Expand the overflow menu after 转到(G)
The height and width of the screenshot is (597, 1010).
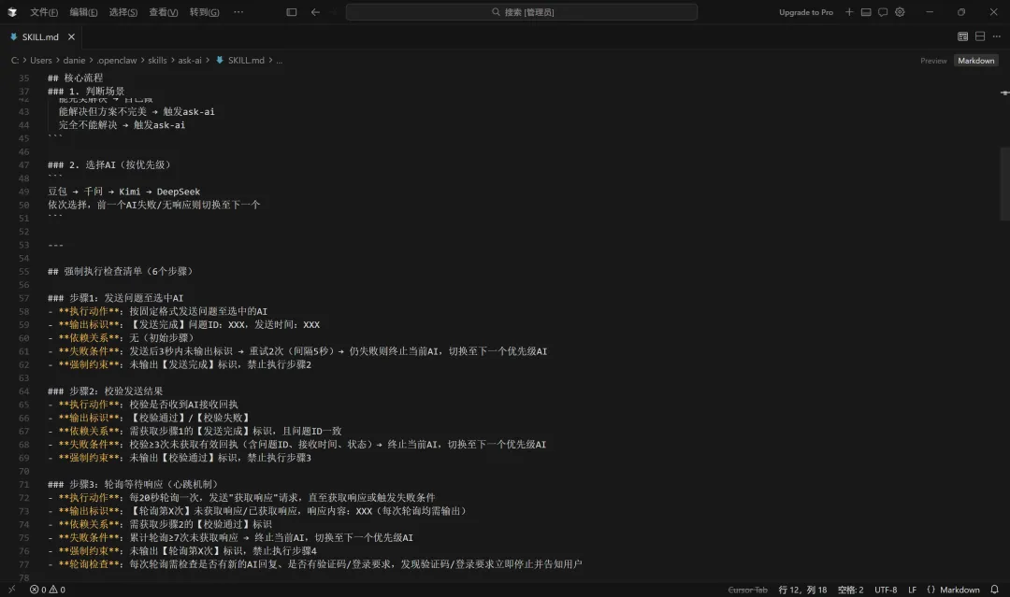pos(238,11)
